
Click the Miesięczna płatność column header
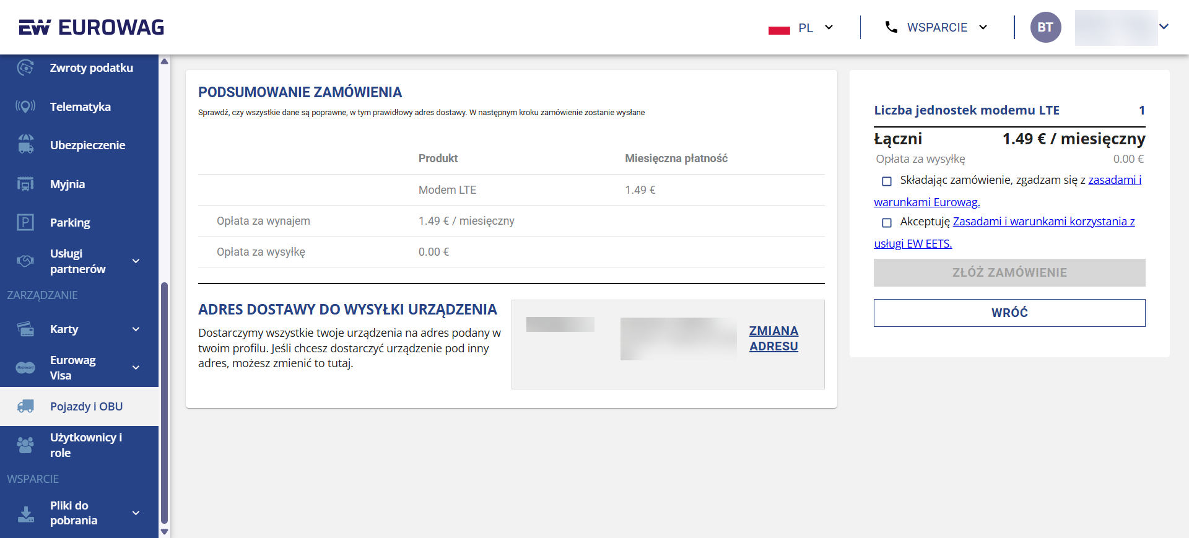(676, 158)
